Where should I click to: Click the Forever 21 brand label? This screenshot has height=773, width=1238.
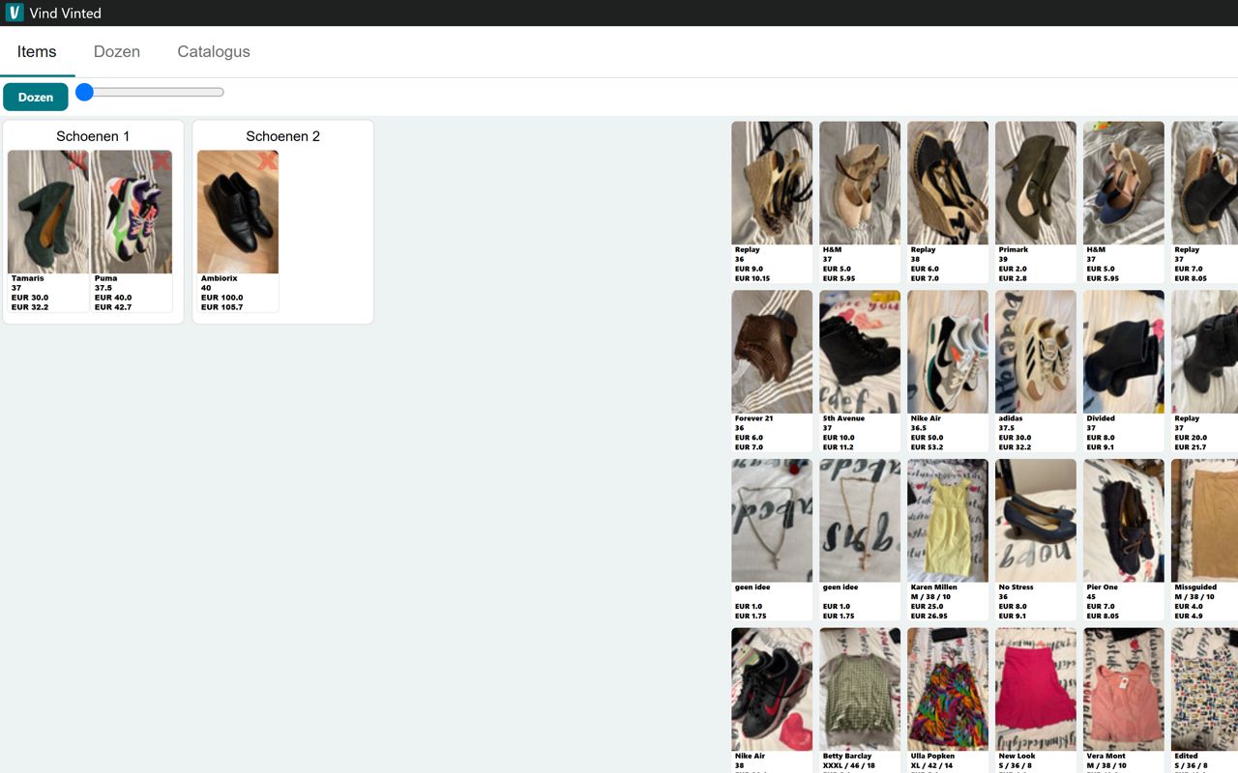coord(754,418)
